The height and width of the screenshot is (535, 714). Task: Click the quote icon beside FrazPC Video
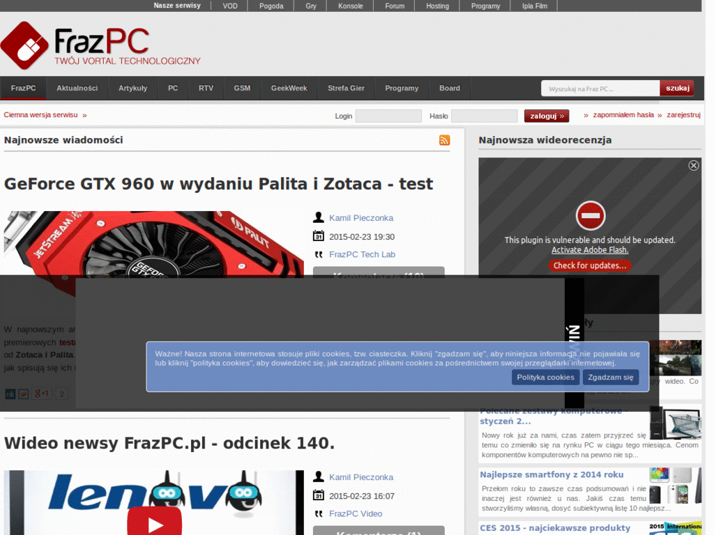pyautogui.click(x=318, y=513)
